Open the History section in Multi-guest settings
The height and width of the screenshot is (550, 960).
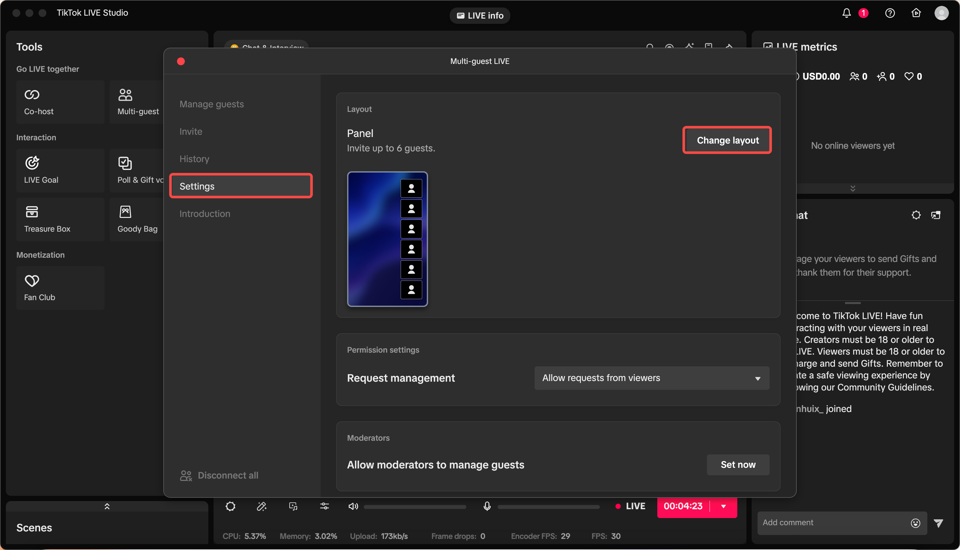[194, 159]
